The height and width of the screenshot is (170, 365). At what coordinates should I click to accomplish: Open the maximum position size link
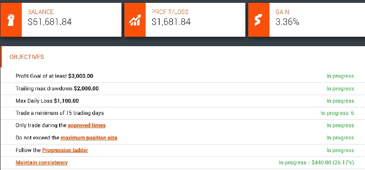(89, 138)
